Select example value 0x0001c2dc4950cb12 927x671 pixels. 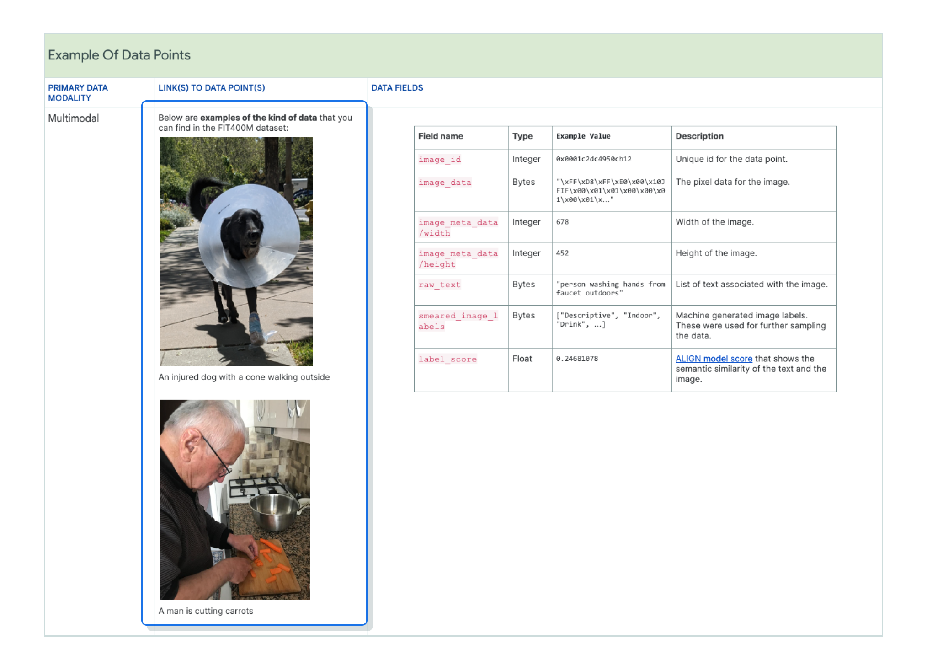pos(594,159)
